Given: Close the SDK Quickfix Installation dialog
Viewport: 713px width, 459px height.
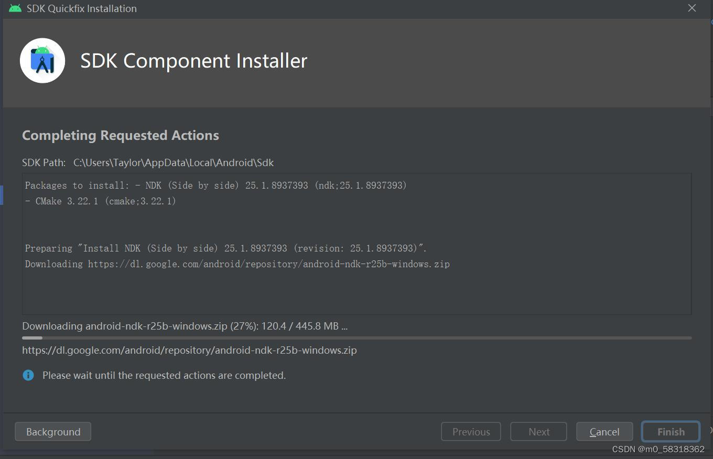Looking at the screenshot, I should coord(692,8).
